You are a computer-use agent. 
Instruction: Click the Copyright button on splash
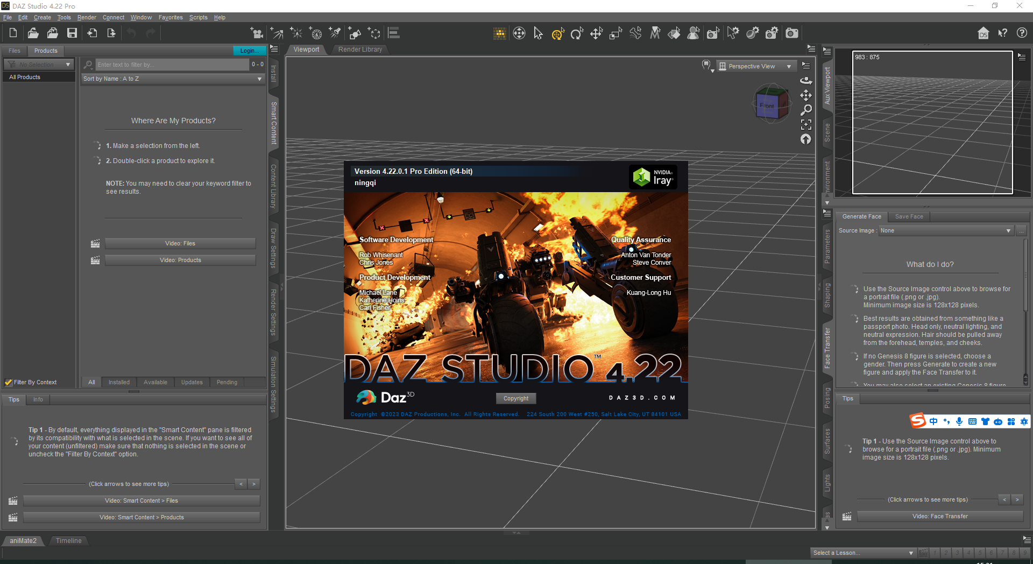pyautogui.click(x=516, y=398)
